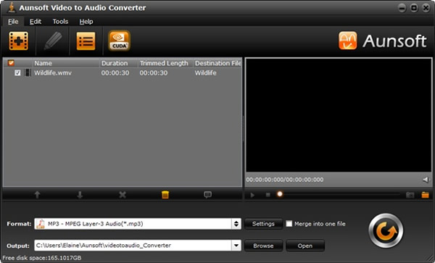
Task: Click the Add Video filmstrip icon
Action: 18,41
